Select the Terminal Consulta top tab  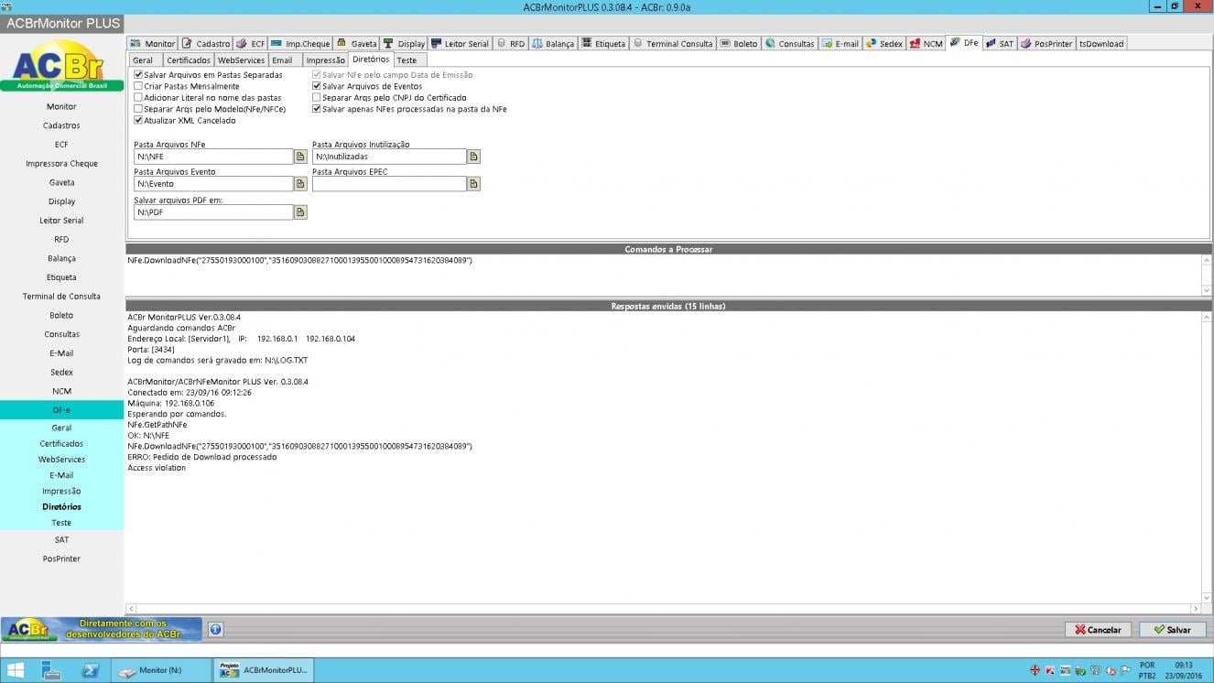point(673,43)
